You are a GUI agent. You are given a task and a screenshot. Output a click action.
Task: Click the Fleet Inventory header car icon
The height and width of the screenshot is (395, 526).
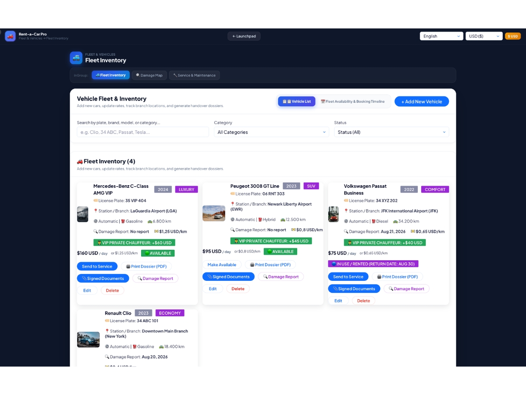[x=76, y=58]
